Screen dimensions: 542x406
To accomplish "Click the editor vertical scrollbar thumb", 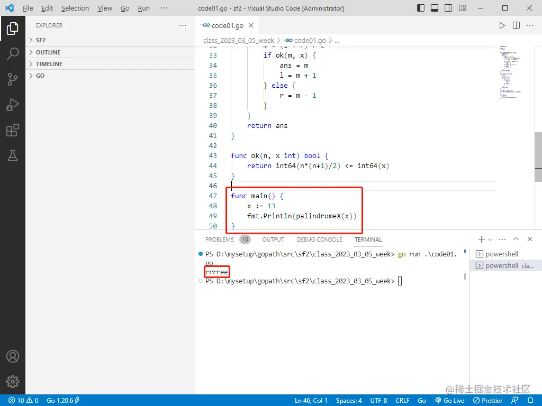I will (538, 157).
